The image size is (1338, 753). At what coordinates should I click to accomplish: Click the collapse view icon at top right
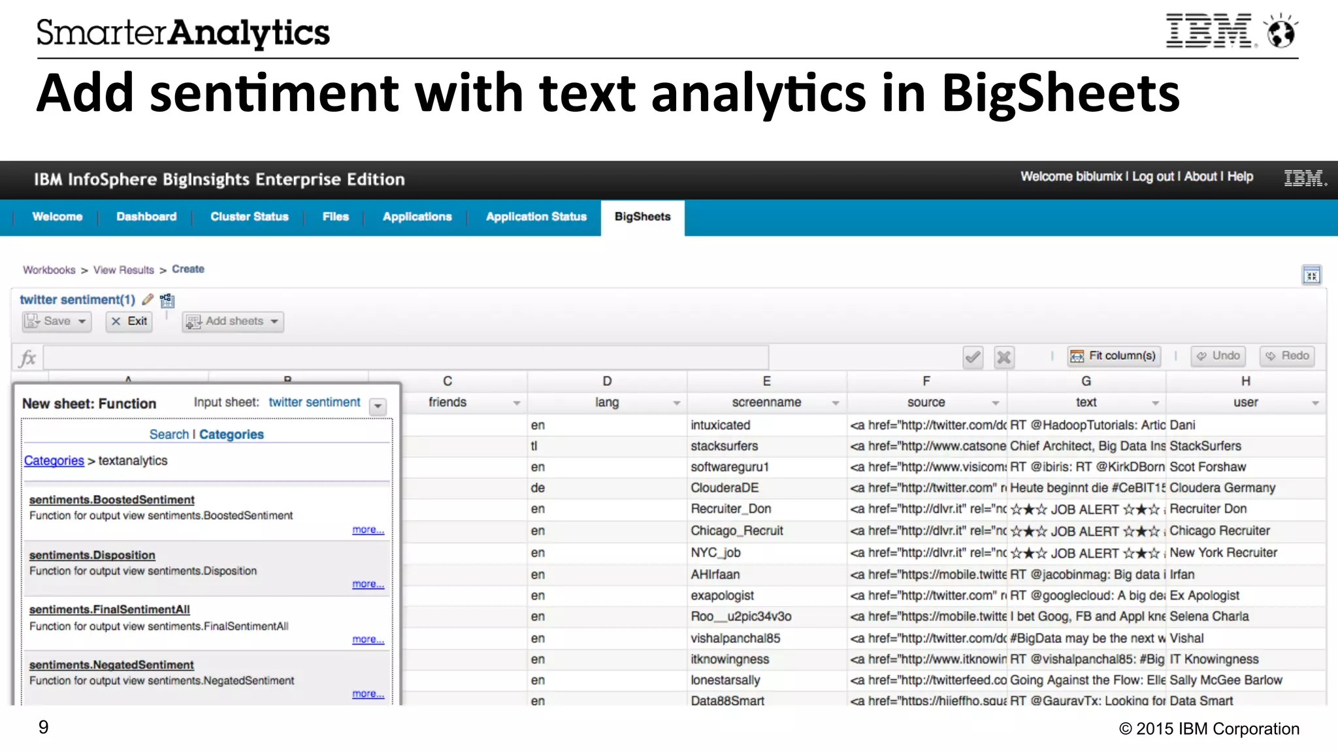coord(1311,275)
